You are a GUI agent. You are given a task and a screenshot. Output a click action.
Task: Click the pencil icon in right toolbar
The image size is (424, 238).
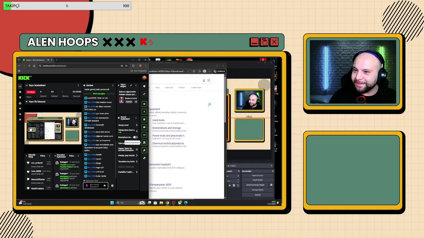click(x=144, y=94)
